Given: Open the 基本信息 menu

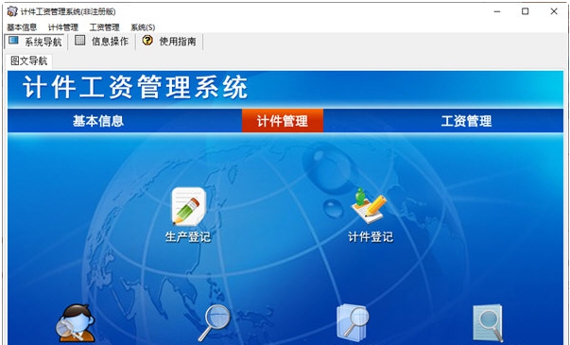Looking at the screenshot, I should (x=22, y=27).
